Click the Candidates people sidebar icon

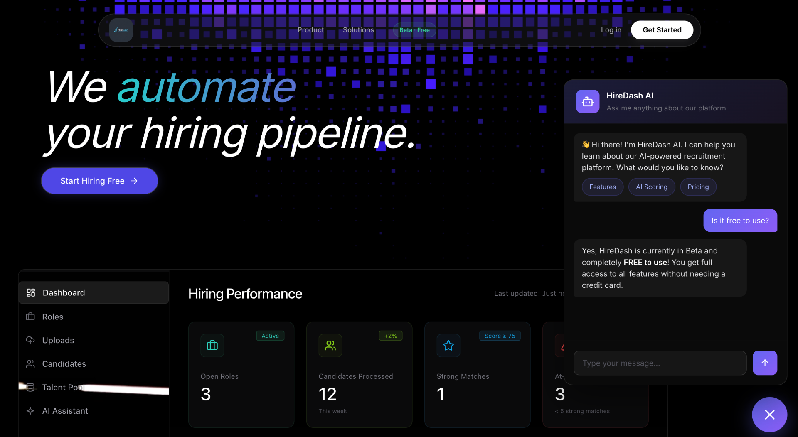30,364
